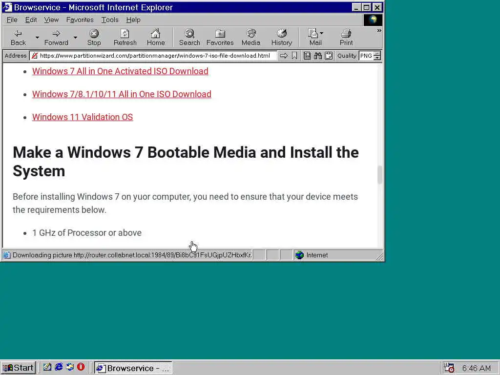Open the File menu
Viewport: 500px width, 375px height.
(12, 20)
